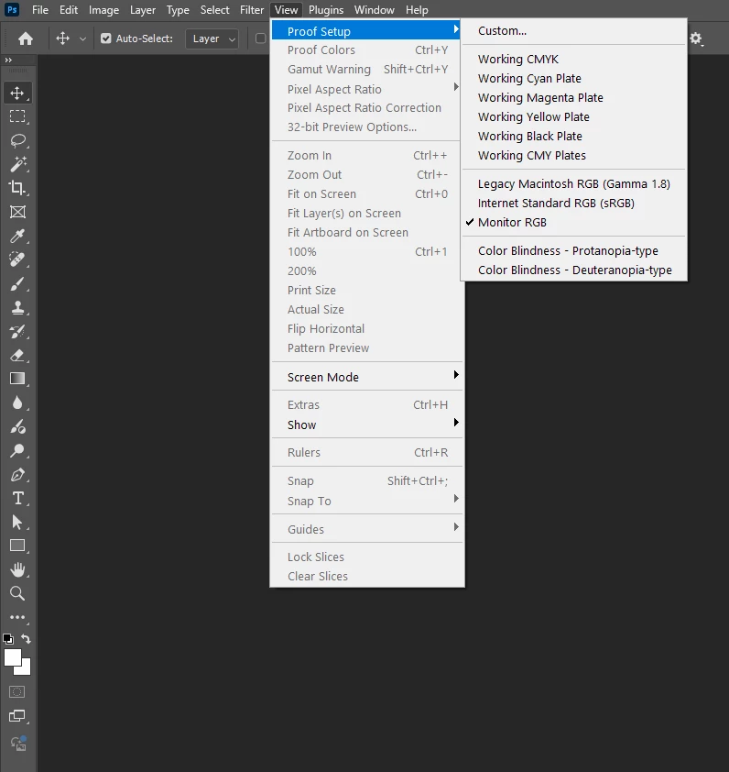Choose Working Black Plate
This screenshot has width=729, height=772.
[573, 136]
